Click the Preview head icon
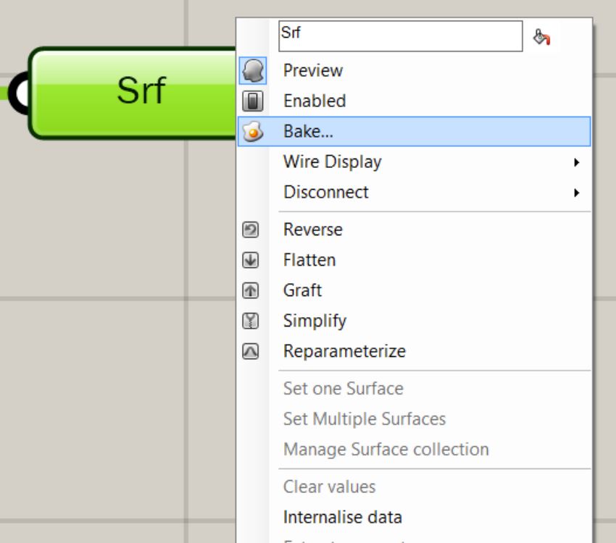This screenshot has height=543, width=616. pos(252,71)
